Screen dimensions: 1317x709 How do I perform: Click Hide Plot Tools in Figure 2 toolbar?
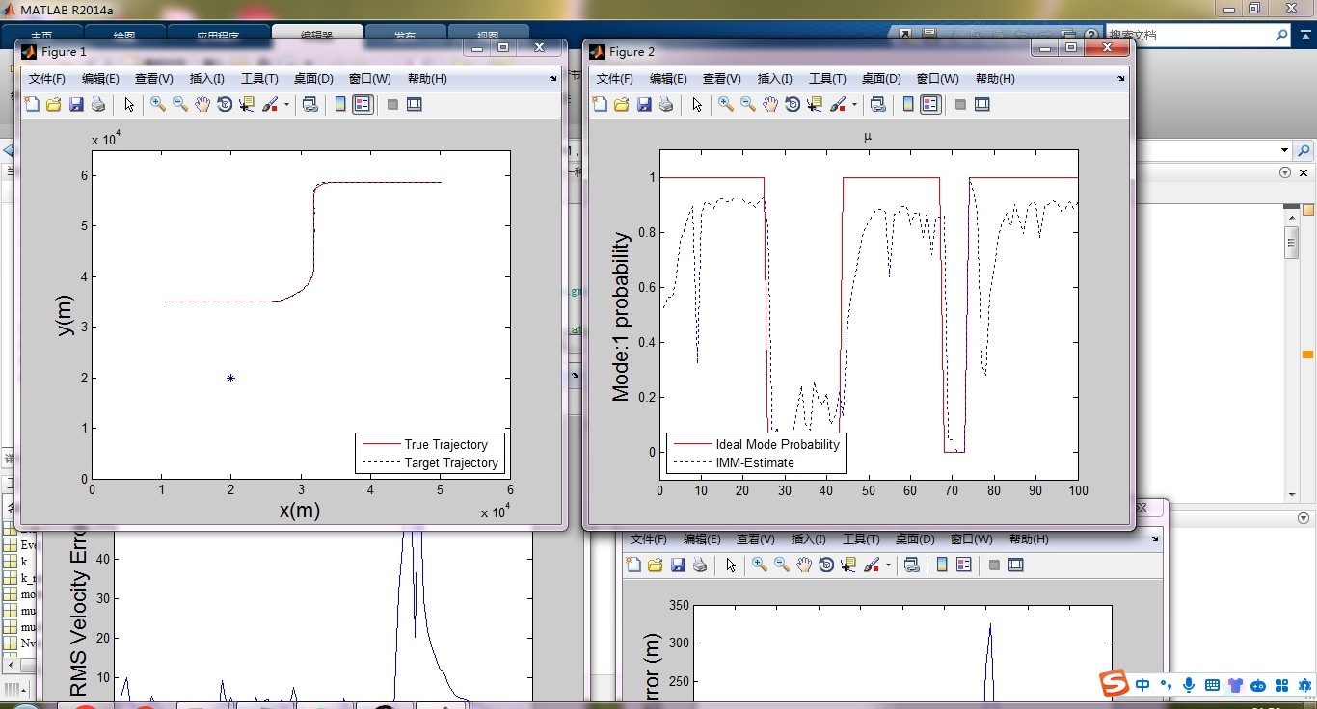coord(960,104)
